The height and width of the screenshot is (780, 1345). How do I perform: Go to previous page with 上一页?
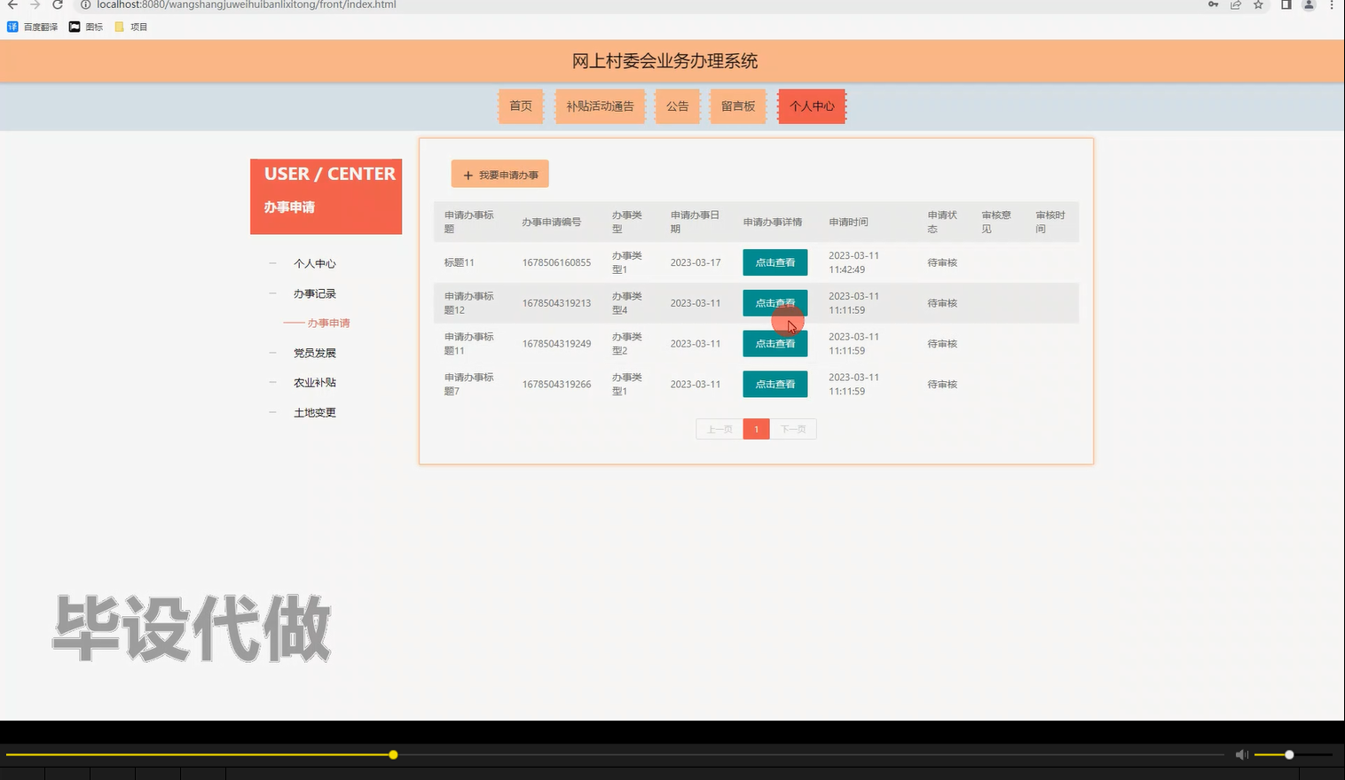(720, 429)
